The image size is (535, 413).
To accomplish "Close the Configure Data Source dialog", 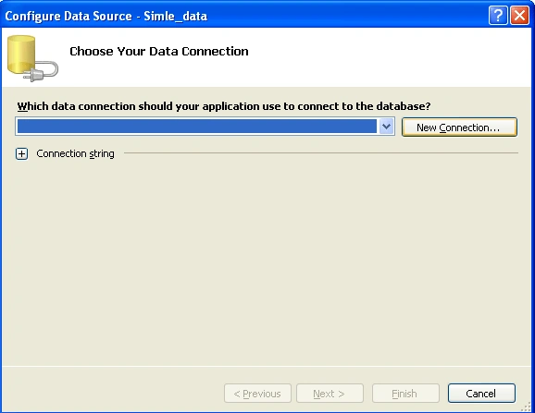I will pos(519,16).
